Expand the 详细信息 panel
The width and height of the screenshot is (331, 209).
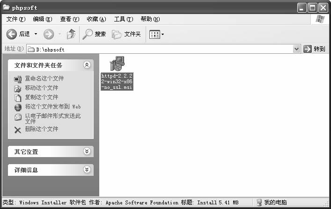tap(87, 169)
